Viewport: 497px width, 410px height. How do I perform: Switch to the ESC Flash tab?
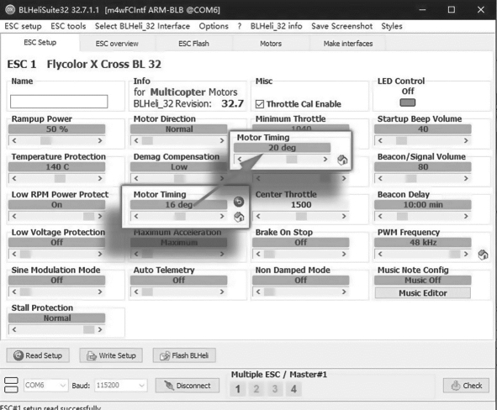[193, 44]
